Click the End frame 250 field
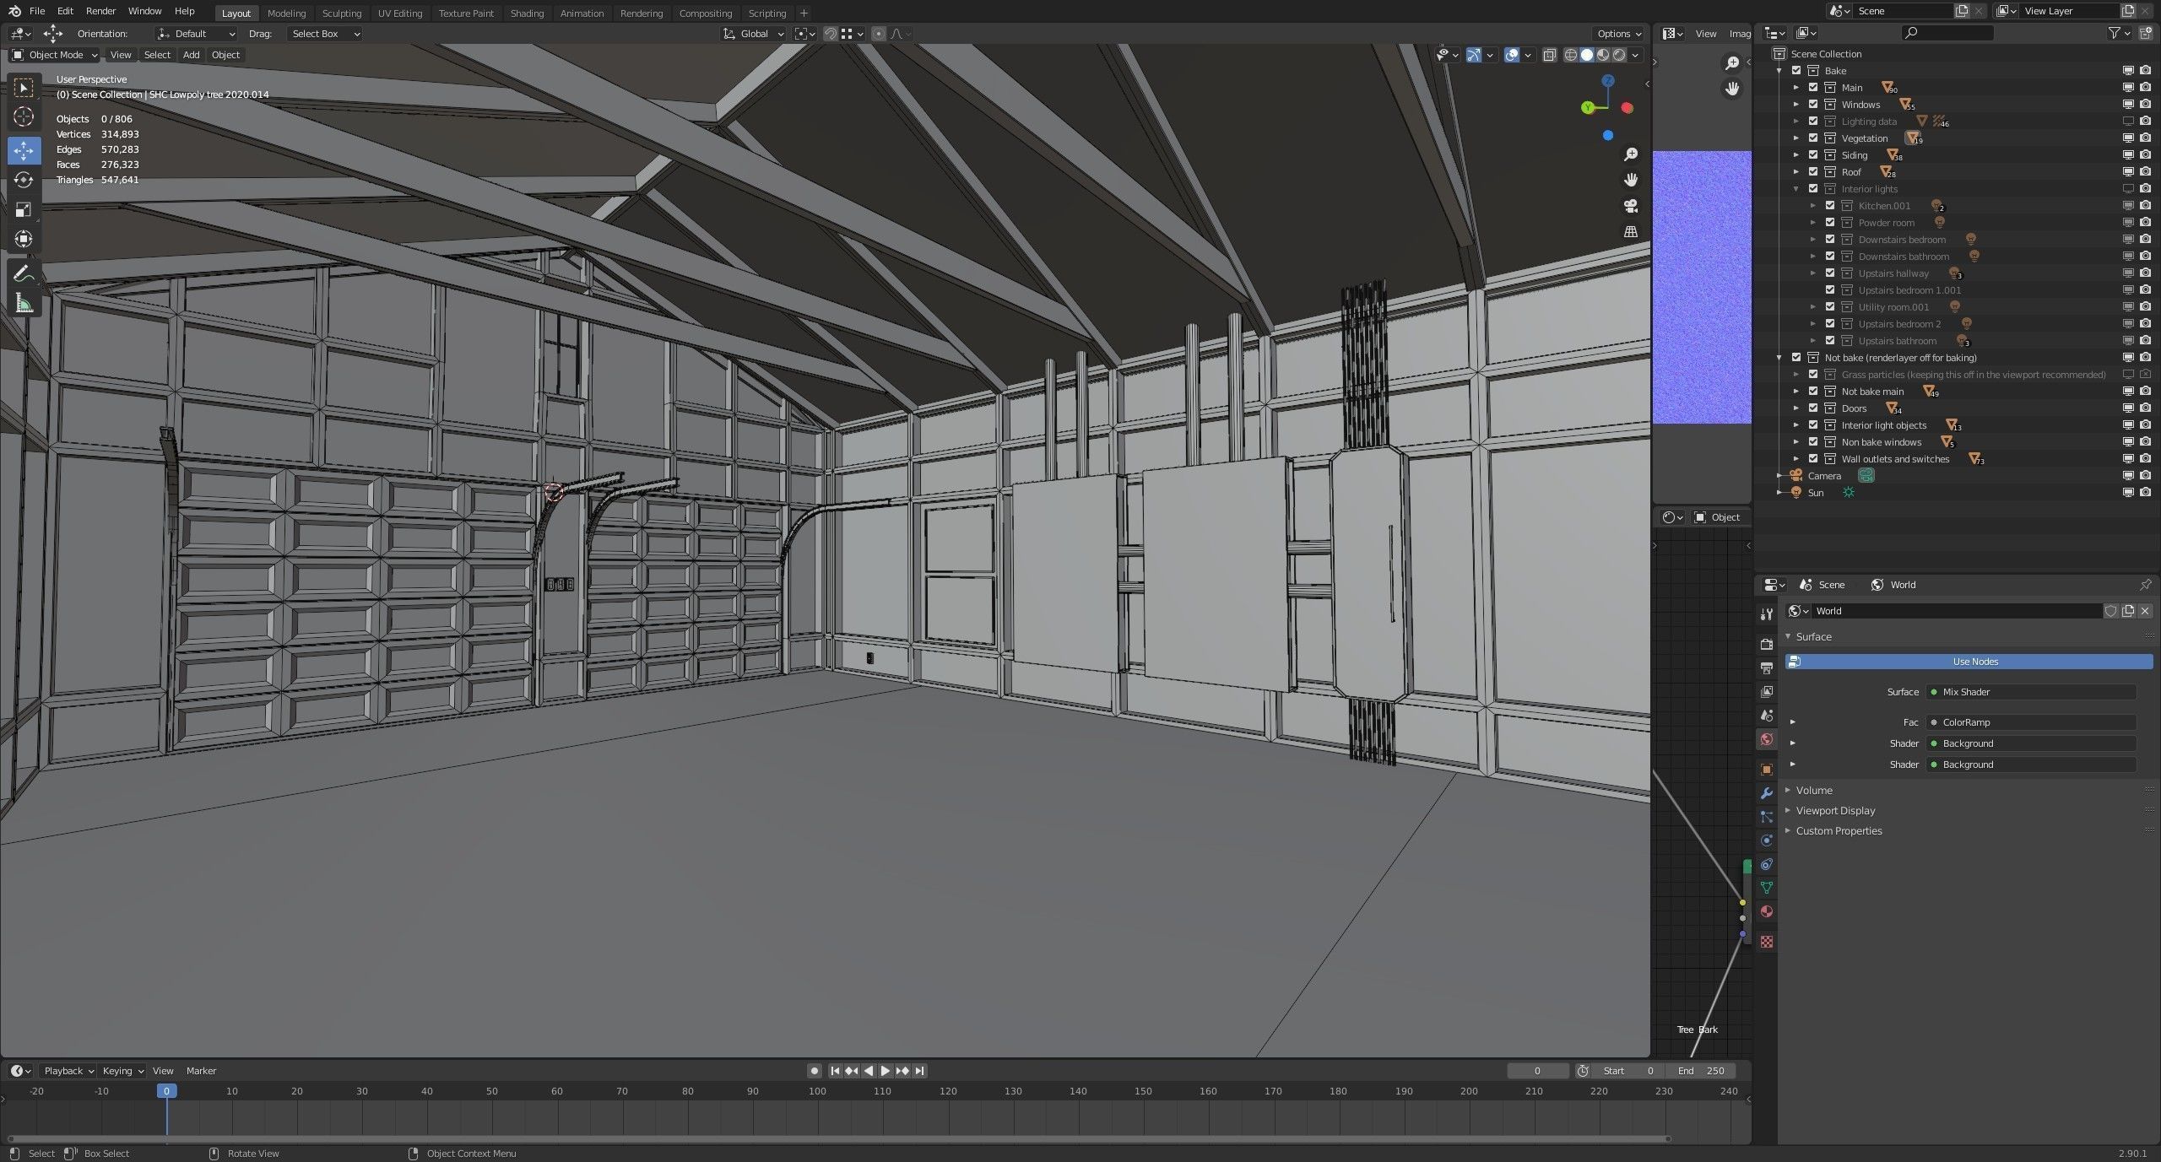This screenshot has height=1162, width=2161. (x=1701, y=1071)
